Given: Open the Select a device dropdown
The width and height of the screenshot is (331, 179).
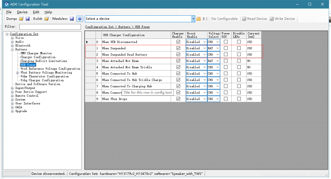Looking at the screenshot, I should [x=193, y=19].
